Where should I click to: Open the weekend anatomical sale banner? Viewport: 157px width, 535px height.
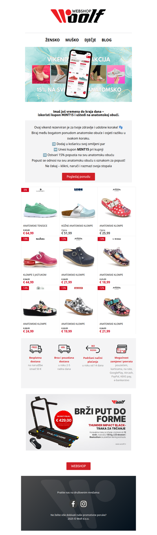78,75
